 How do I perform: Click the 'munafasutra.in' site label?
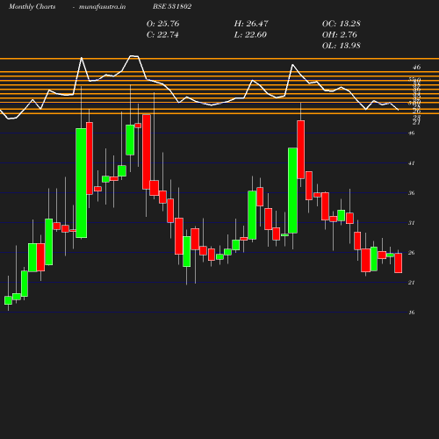[102, 6]
